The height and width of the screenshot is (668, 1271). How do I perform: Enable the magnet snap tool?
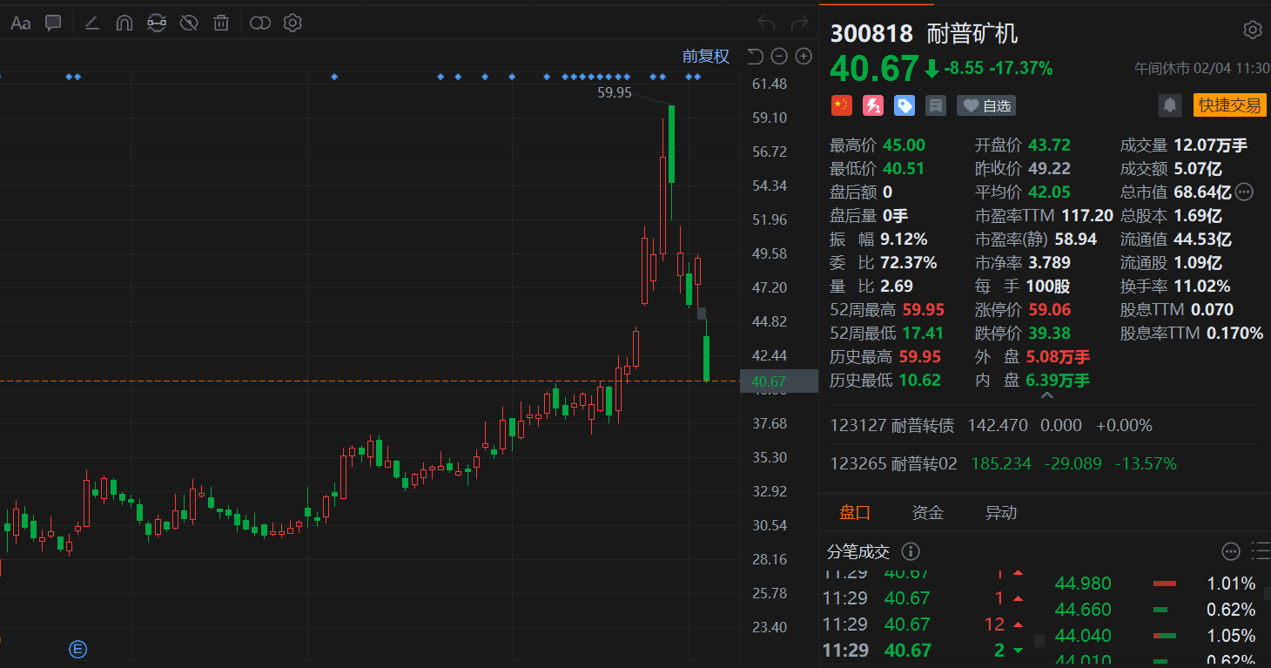tap(124, 24)
